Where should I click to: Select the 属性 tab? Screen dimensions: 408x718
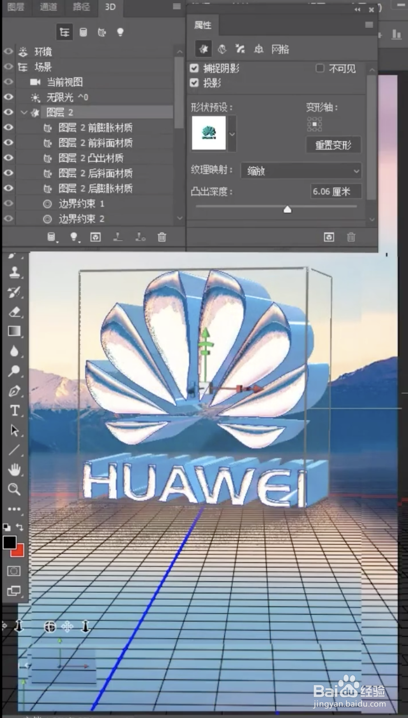203,25
